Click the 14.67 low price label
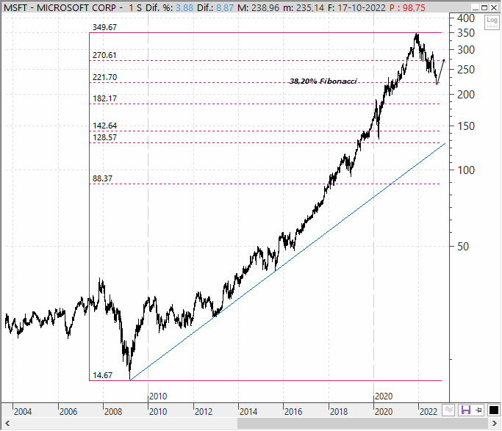Image resolution: width=502 pixels, height=431 pixels. coord(102,375)
